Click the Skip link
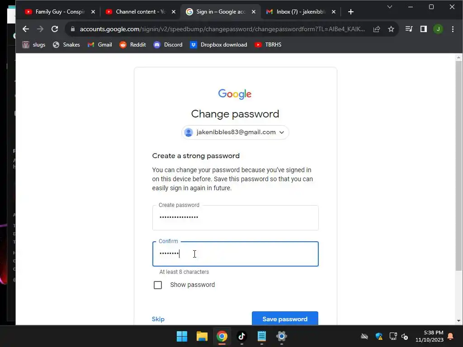 (158, 319)
